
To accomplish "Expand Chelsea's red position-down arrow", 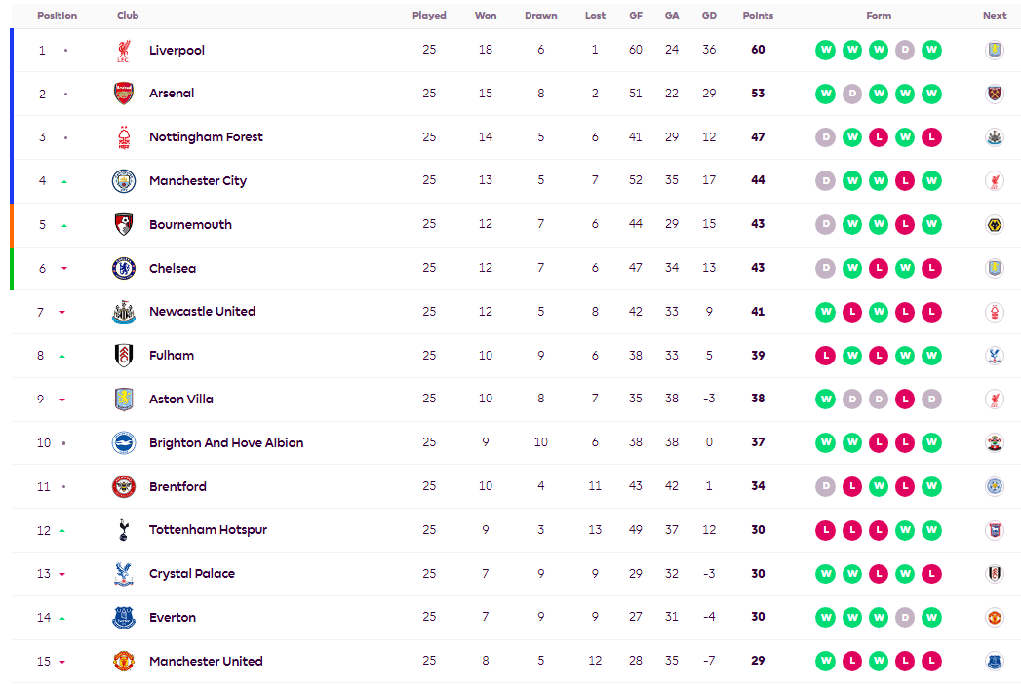I will 64,268.
